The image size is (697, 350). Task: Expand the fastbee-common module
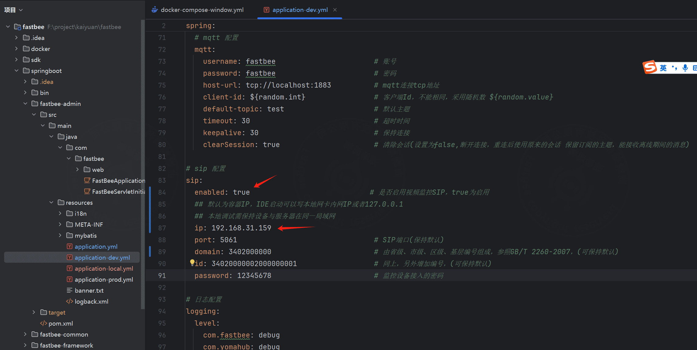[x=25, y=334]
